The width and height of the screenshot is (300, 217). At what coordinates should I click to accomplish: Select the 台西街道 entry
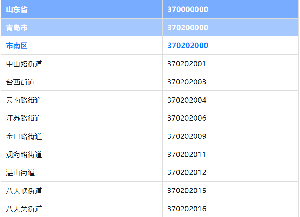tap(21, 82)
